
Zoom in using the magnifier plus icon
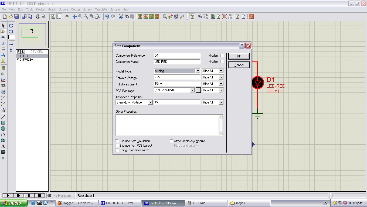[80, 16]
